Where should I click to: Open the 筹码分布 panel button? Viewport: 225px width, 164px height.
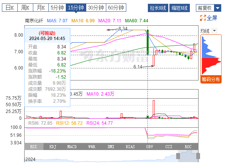click(x=211, y=79)
